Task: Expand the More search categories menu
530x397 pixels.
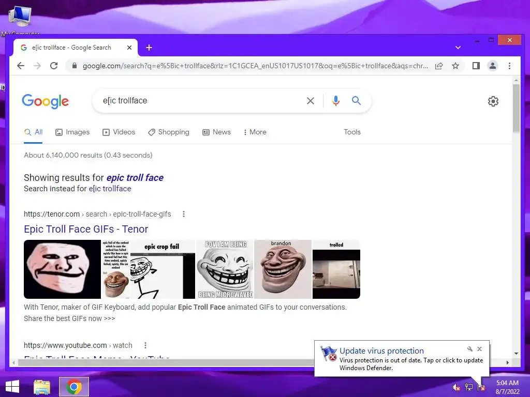Action: pyautogui.click(x=255, y=132)
